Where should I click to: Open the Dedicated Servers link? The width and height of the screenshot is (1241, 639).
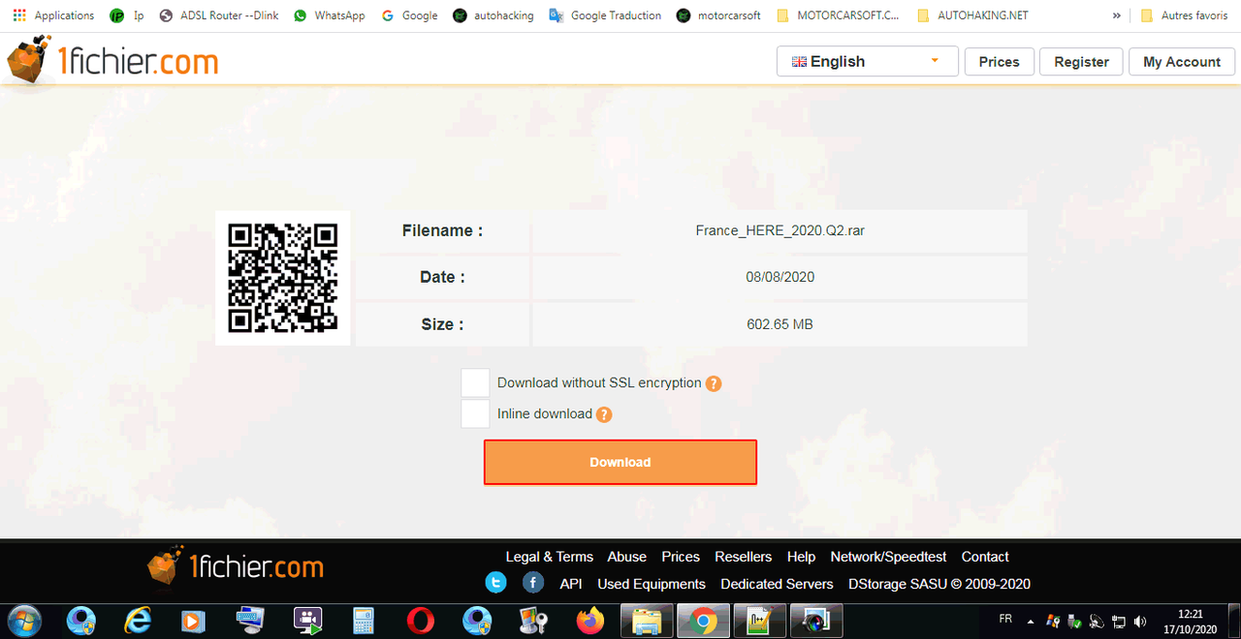777,584
